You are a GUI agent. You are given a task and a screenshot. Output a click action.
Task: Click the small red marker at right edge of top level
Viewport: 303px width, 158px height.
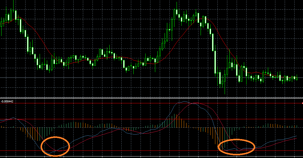pyautogui.click(x=302, y=103)
